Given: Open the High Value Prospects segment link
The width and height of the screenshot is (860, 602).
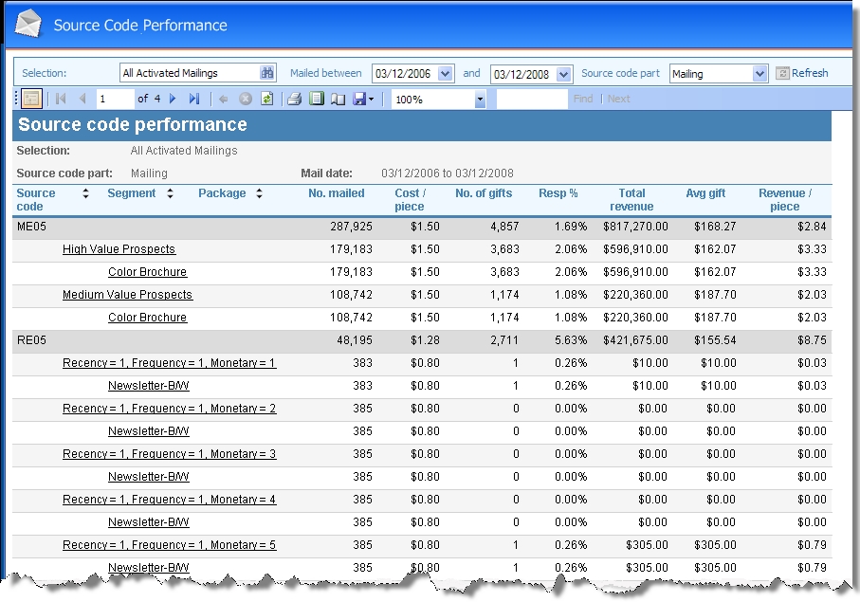Looking at the screenshot, I should [119, 249].
